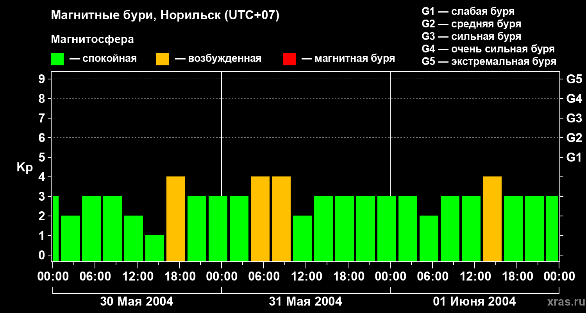Click the only Kp 2 bar on 01 Июня

pyautogui.click(x=429, y=239)
